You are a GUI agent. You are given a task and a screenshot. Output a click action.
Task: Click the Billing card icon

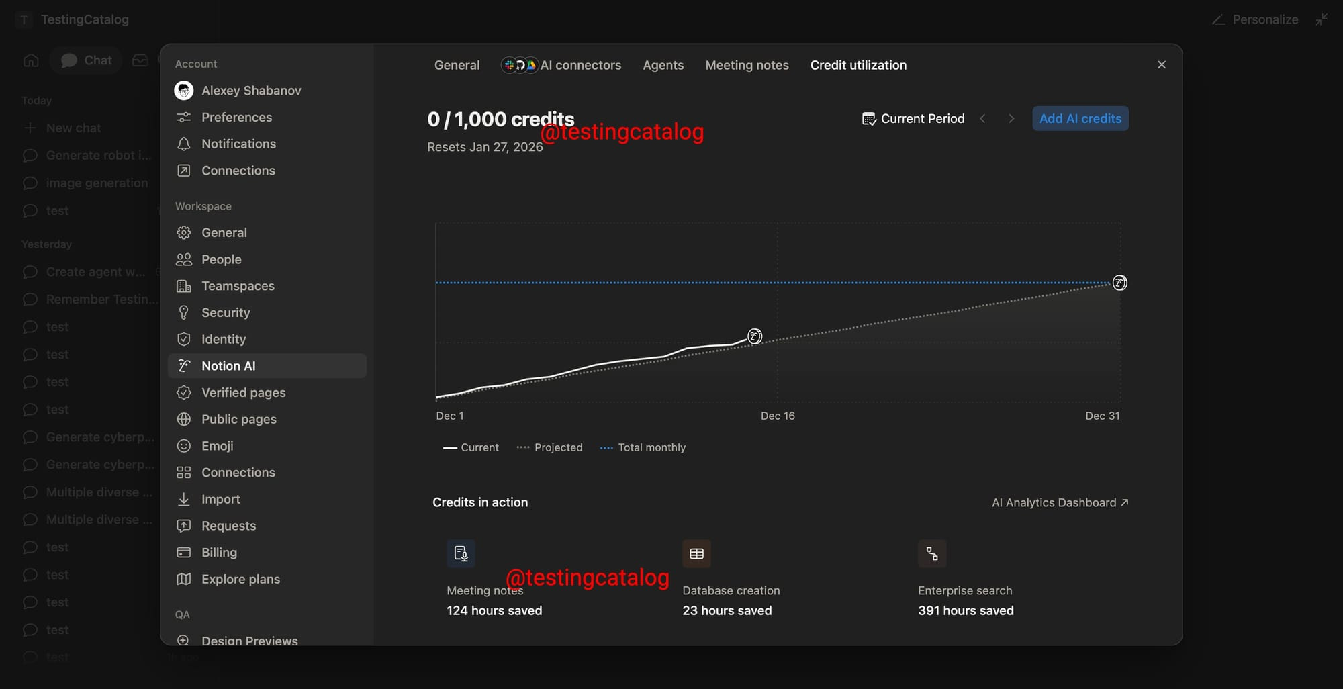click(x=183, y=553)
